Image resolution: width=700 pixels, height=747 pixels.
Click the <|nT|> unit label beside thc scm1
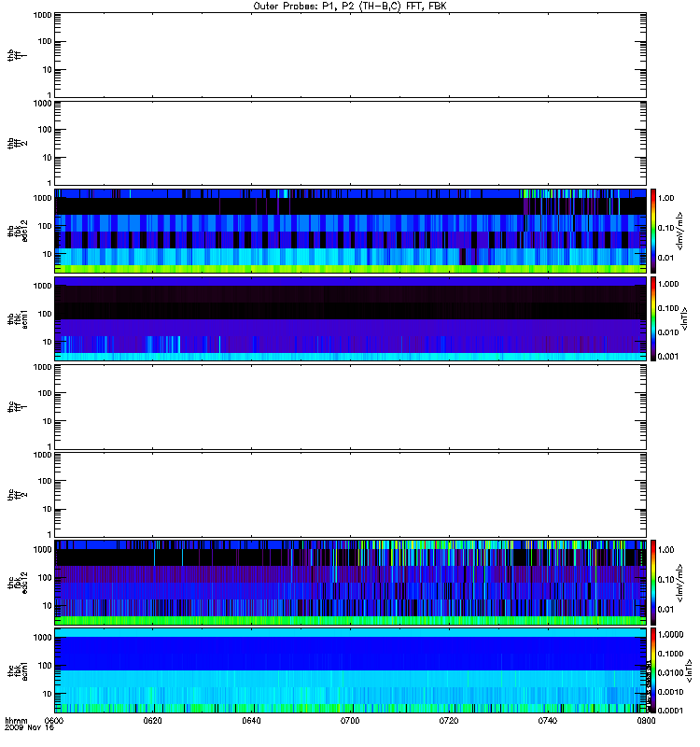coord(689,671)
